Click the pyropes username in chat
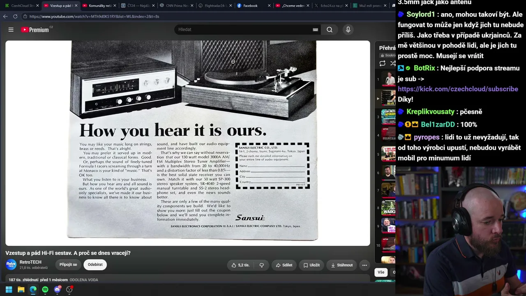The height and width of the screenshot is (296, 526). click(426, 137)
